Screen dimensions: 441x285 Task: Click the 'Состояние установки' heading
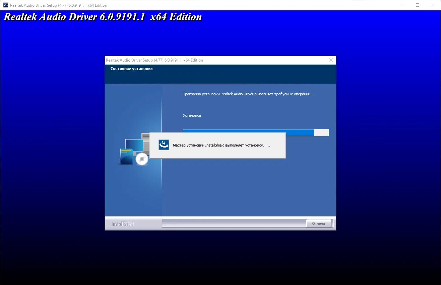[131, 69]
